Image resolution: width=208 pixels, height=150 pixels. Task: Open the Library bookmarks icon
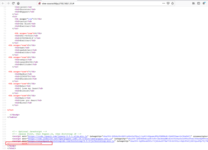[x=194, y=3]
